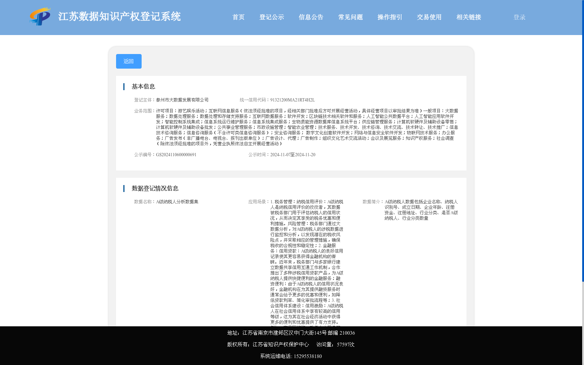This screenshot has width=584, height=365.
Task: Click the 基本信息 section heading
Action: coord(143,87)
